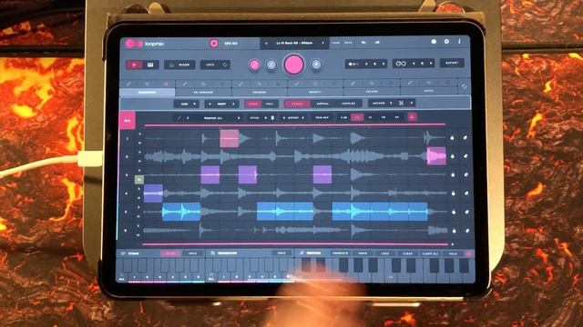Tap pink grid icon above first tab
This screenshot has width=583, height=327.
point(166,84)
